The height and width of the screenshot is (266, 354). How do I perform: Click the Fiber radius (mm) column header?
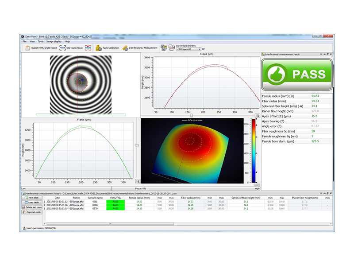(x=191, y=198)
